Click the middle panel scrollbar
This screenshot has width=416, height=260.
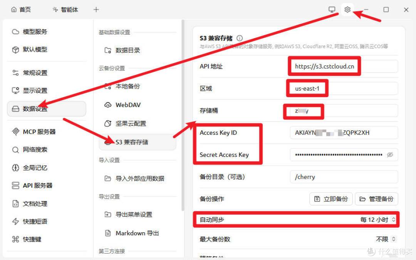pyautogui.click(x=183, y=116)
